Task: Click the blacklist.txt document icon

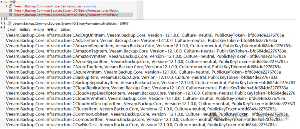Action: click(10, 11)
